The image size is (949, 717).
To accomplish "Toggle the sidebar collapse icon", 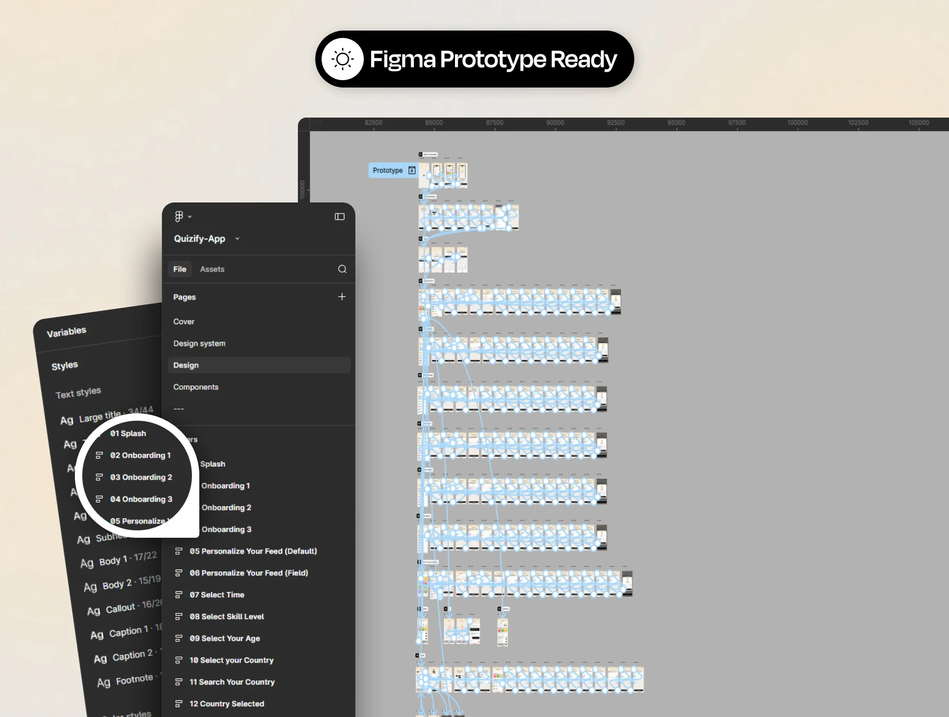I will (340, 217).
